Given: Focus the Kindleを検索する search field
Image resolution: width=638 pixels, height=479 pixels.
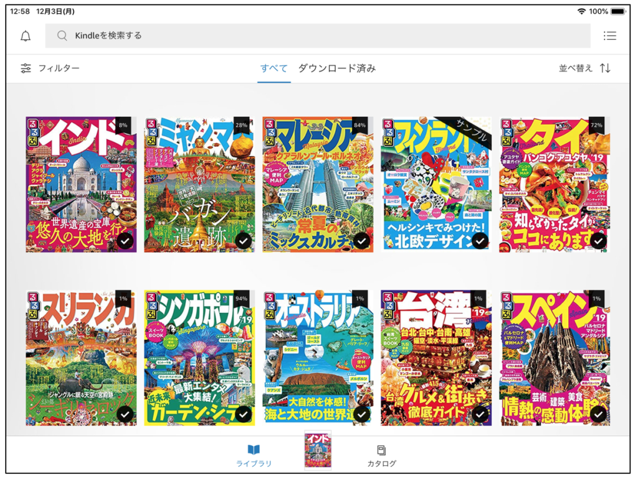Looking at the screenshot, I should pos(318,35).
